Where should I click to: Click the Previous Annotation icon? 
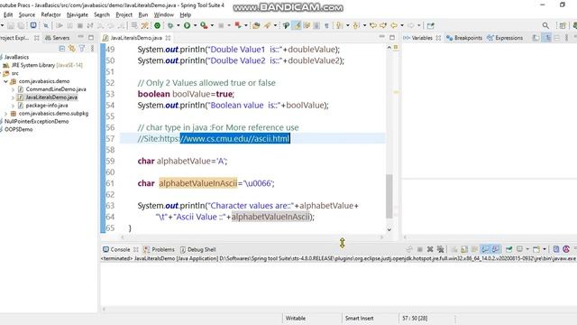click(x=356, y=25)
